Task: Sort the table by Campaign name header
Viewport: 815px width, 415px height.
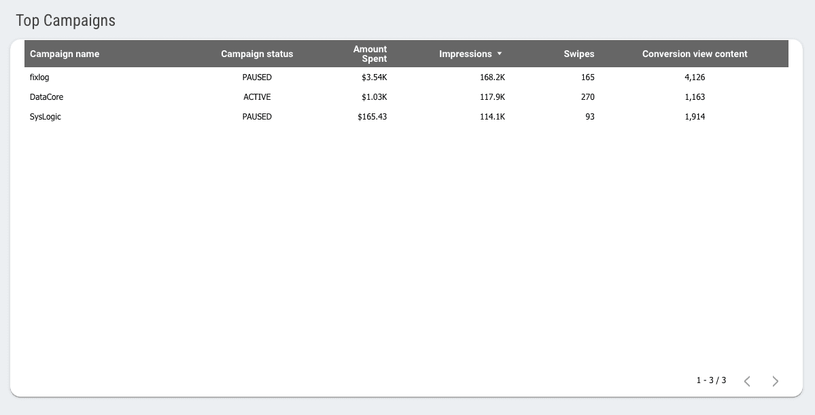Action: pos(65,54)
